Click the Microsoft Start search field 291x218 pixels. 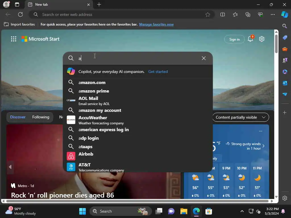tap(137, 58)
